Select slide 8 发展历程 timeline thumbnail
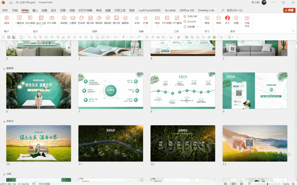Screen dimensions: 297x185 point(183,91)
